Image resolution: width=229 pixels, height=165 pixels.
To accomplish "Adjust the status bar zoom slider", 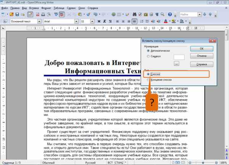I will click(x=203, y=163).
